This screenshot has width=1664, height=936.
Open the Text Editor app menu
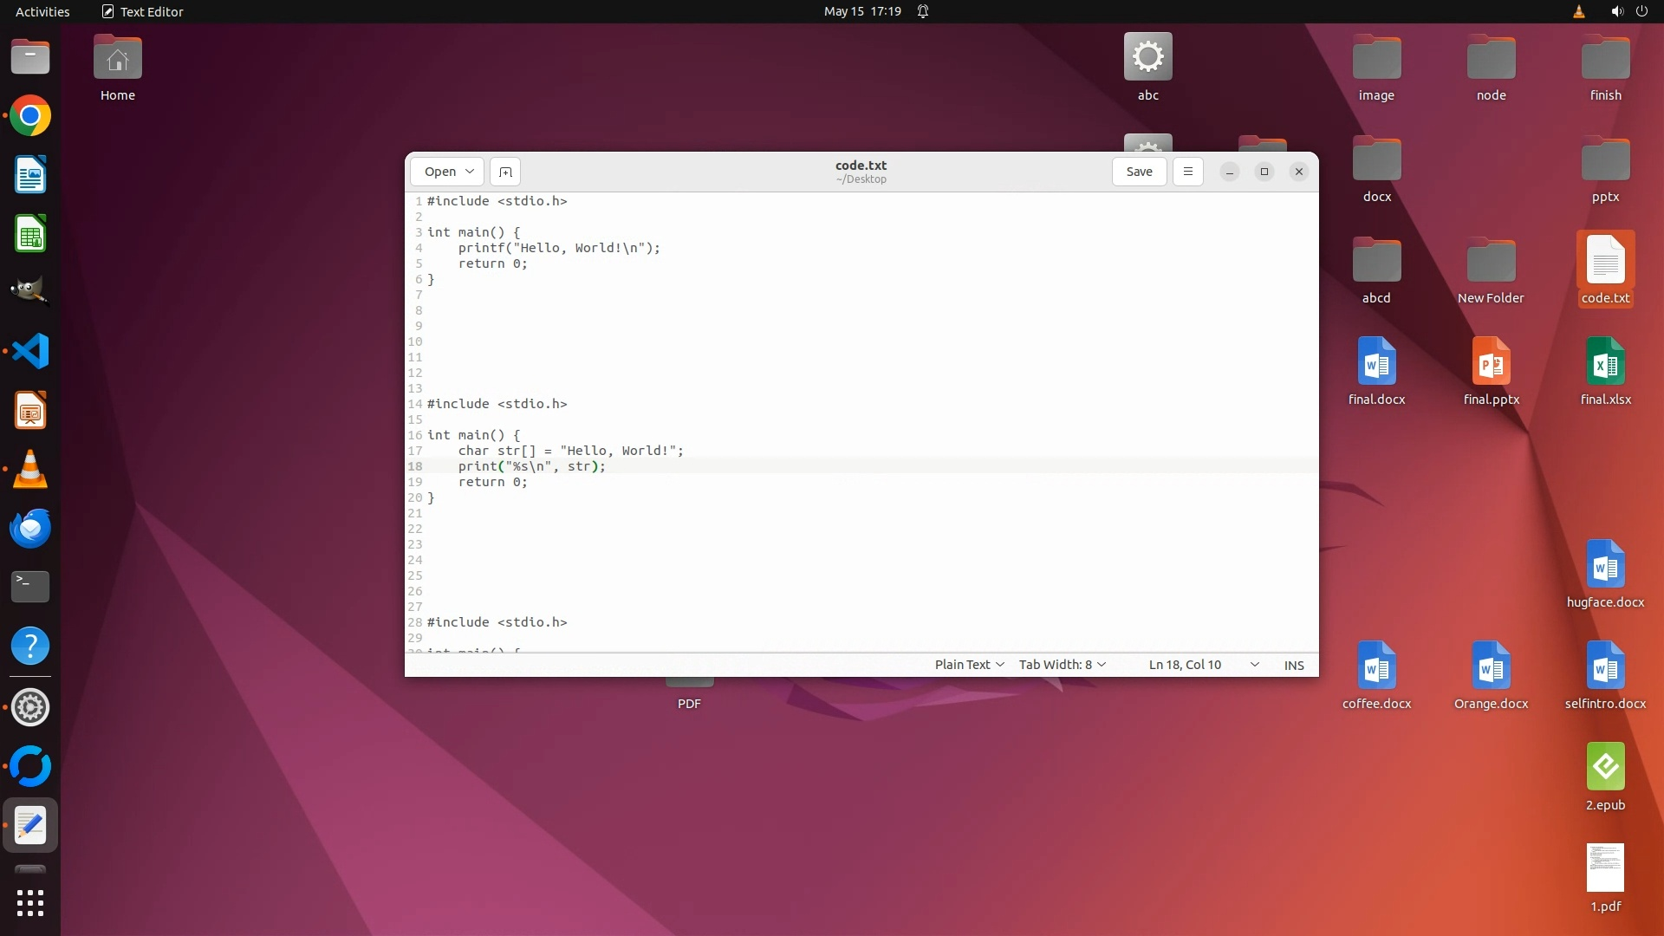click(143, 11)
